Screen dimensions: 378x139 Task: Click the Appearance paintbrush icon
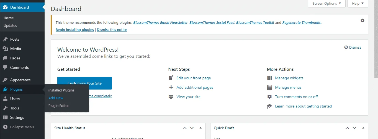pos(5,80)
